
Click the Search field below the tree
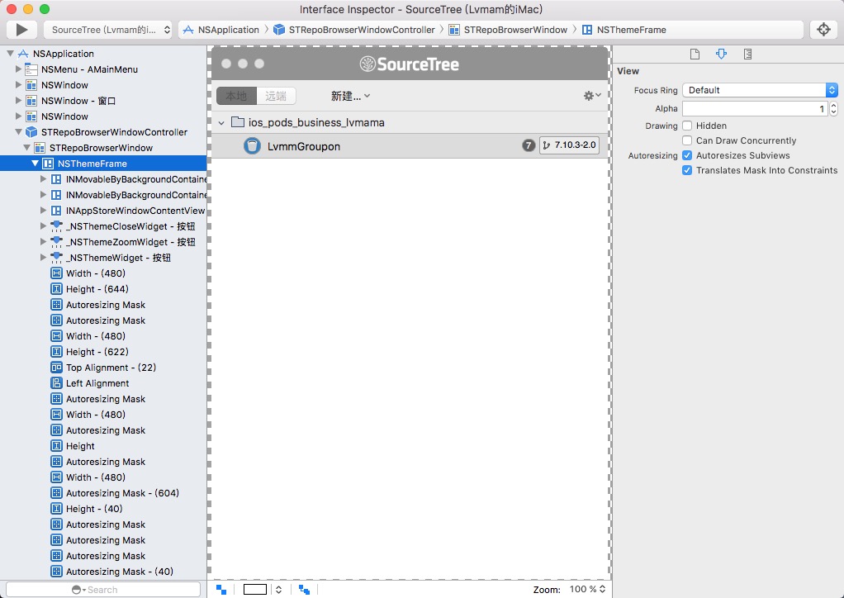(x=103, y=589)
